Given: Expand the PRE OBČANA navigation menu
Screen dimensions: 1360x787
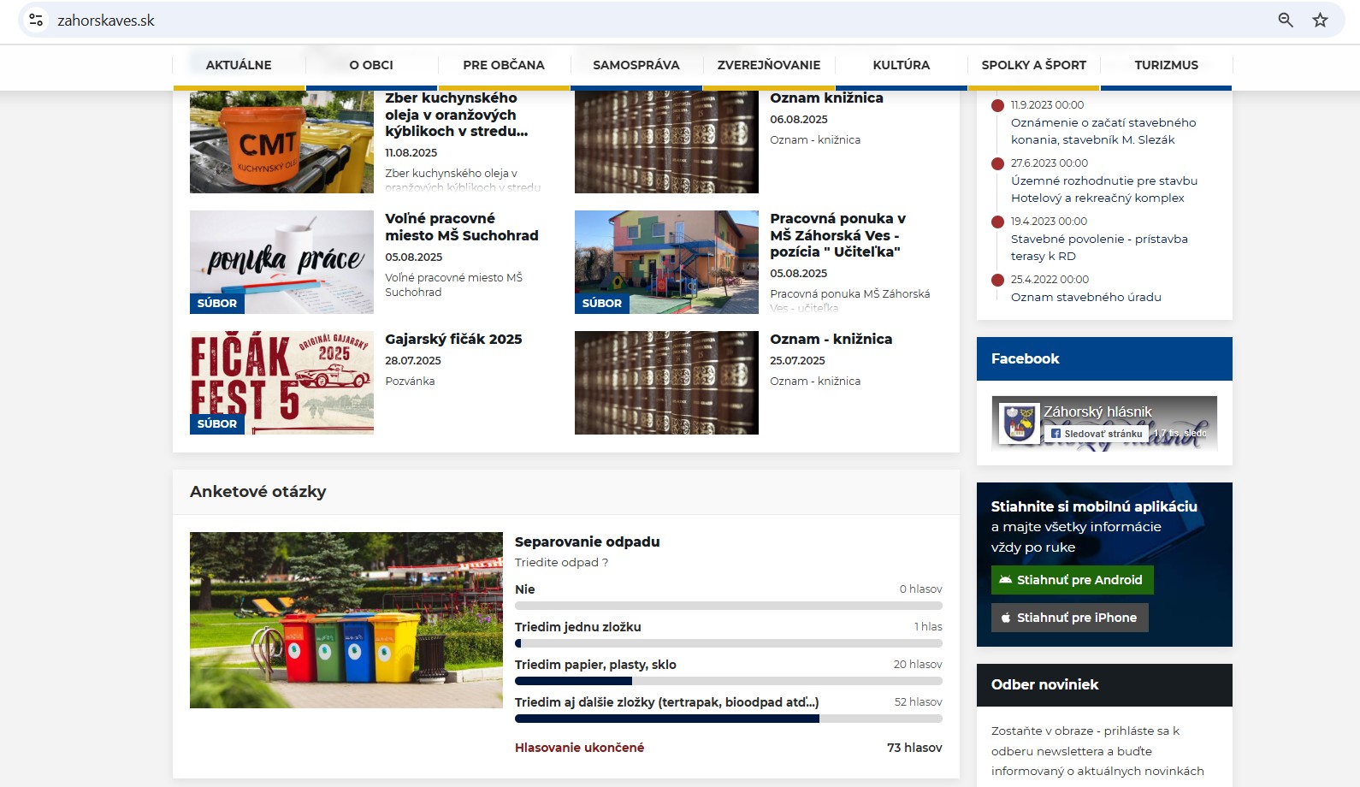Looking at the screenshot, I should [504, 65].
